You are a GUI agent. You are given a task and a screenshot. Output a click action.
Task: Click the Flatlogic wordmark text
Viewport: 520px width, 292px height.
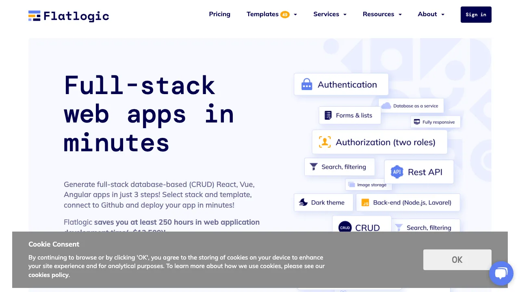pos(76,16)
